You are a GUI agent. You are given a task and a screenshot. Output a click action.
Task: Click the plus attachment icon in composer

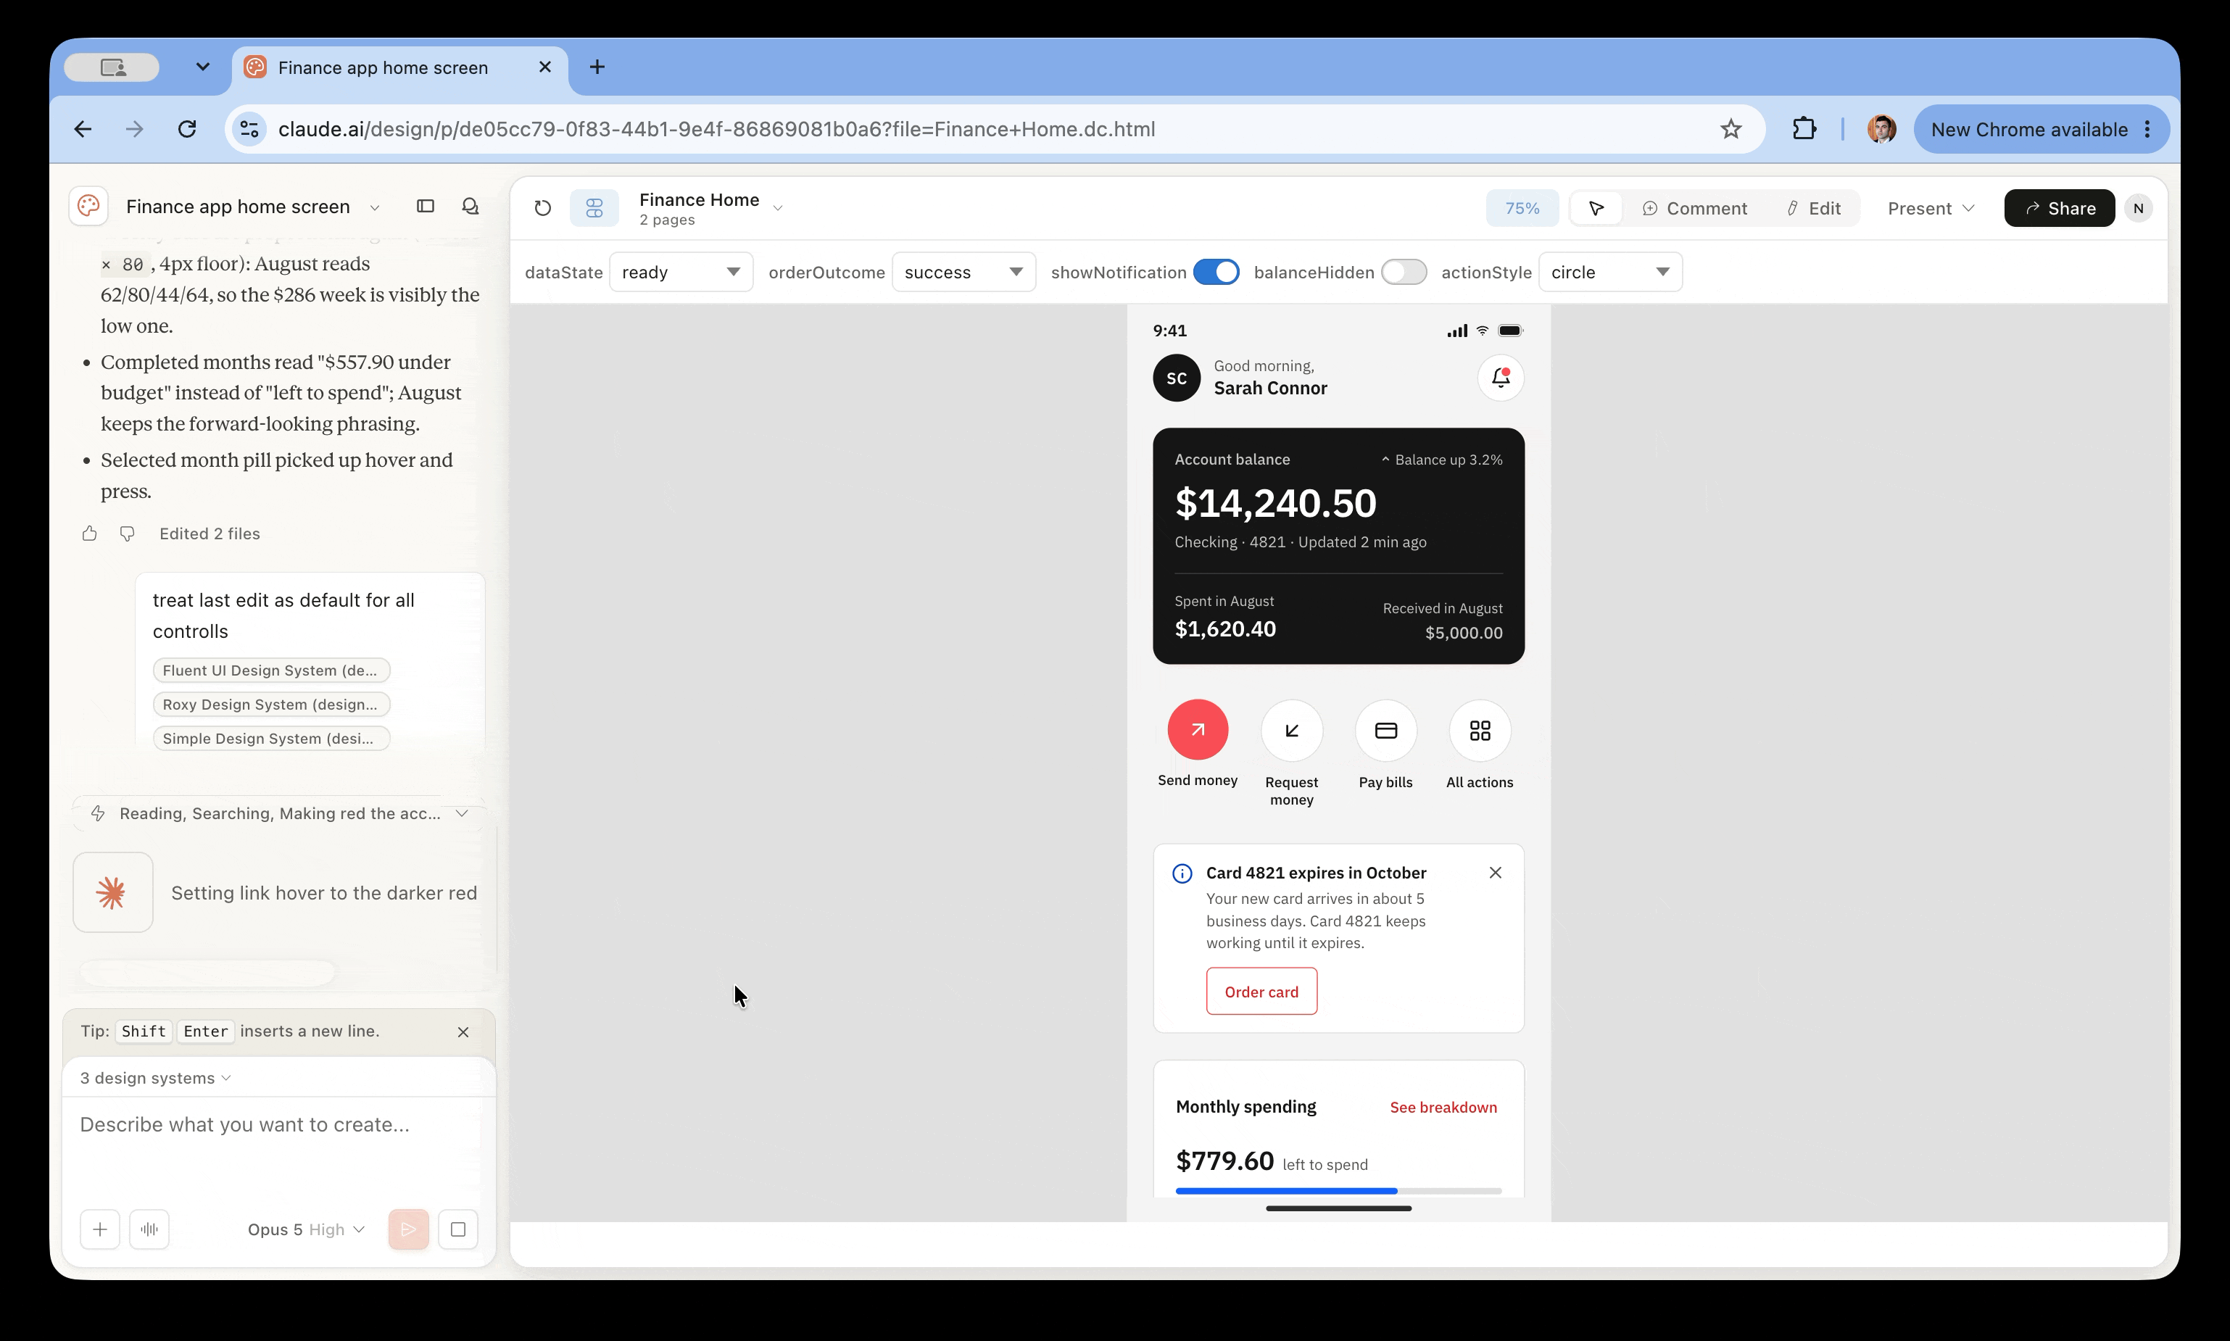[99, 1229]
